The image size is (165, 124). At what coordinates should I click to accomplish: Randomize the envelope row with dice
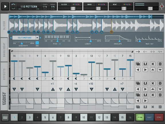[x=160, y=95]
